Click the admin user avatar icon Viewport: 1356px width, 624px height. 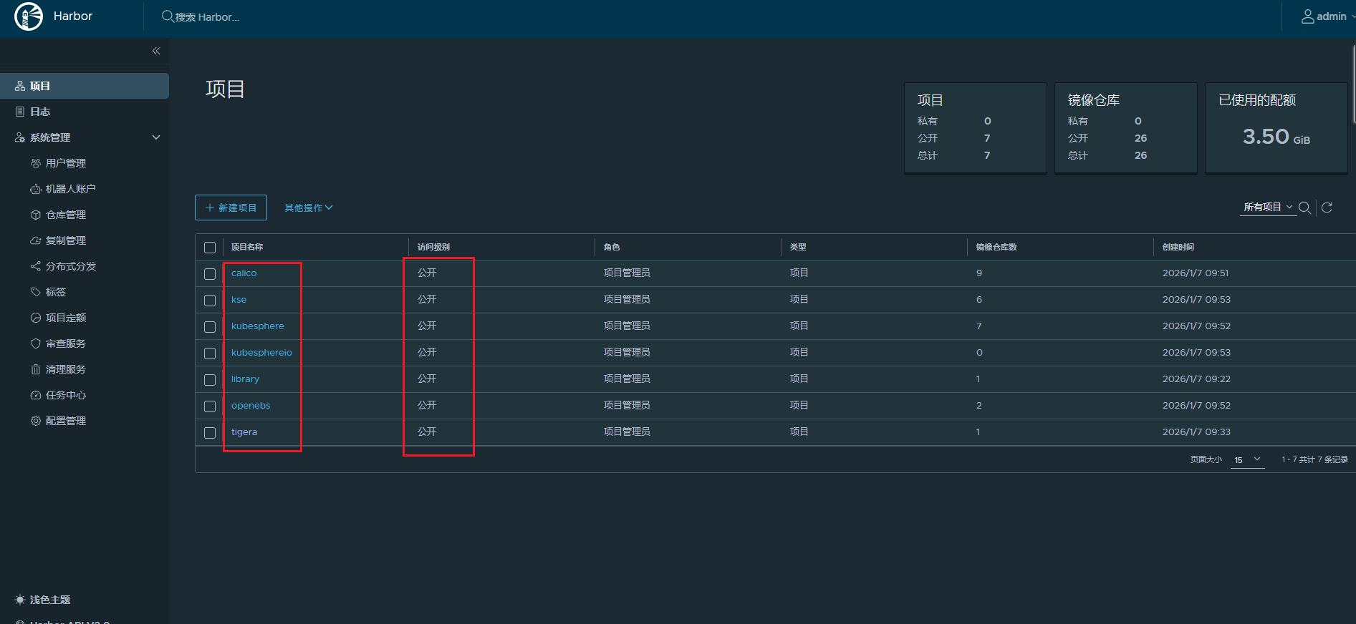tap(1308, 16)
